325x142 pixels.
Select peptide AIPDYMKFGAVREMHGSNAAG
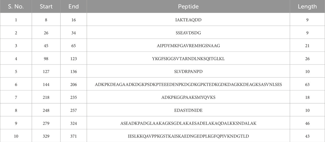tap(188, 46)
